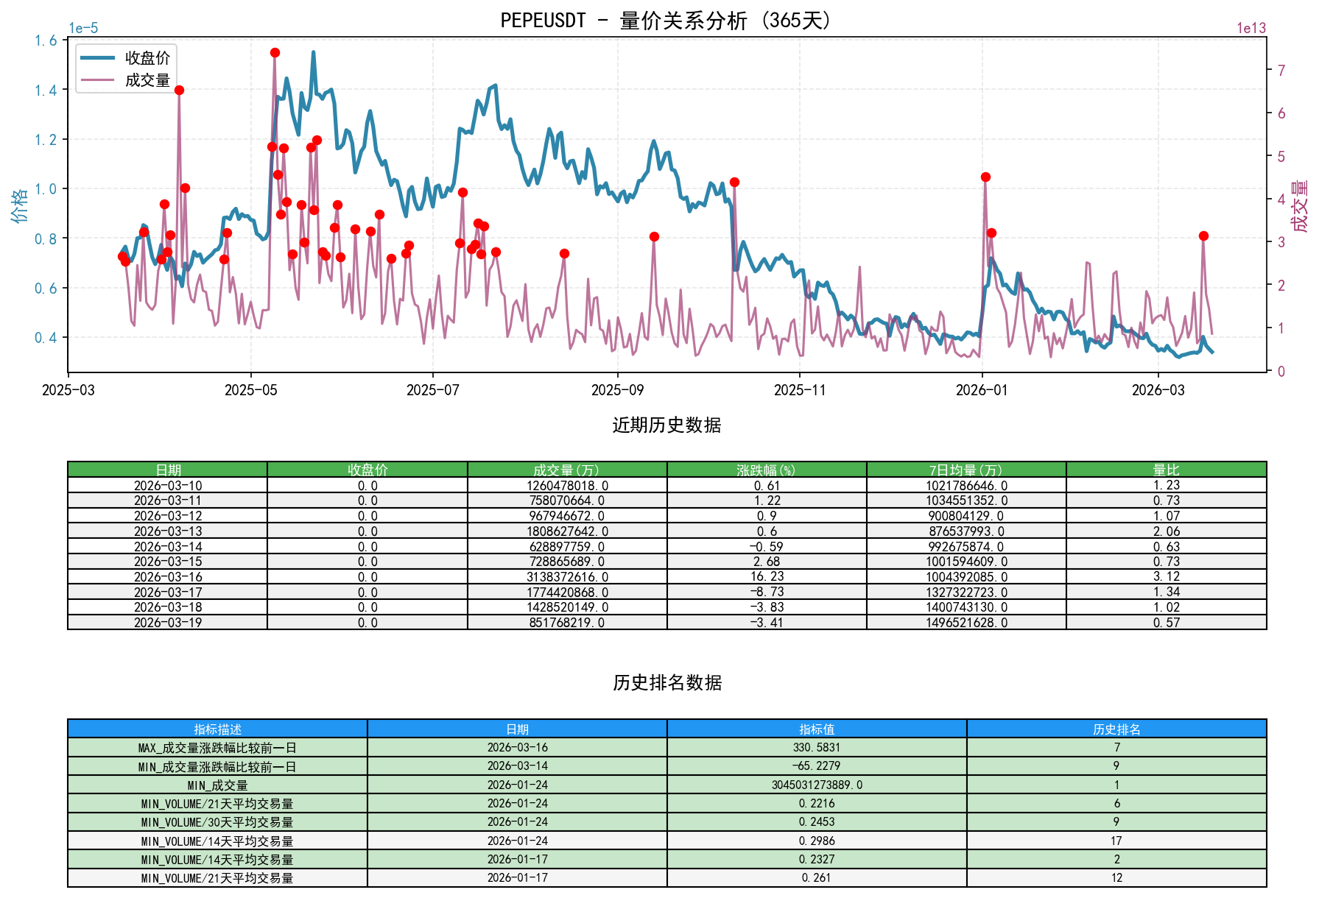Select the rightmost red marker in March 2026
Viewport: 1319px width, 898px height.
point(1203,236)
